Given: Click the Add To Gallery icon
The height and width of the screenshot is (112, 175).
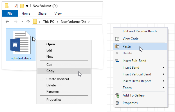Looking at the screenshot, I should 117,95.
